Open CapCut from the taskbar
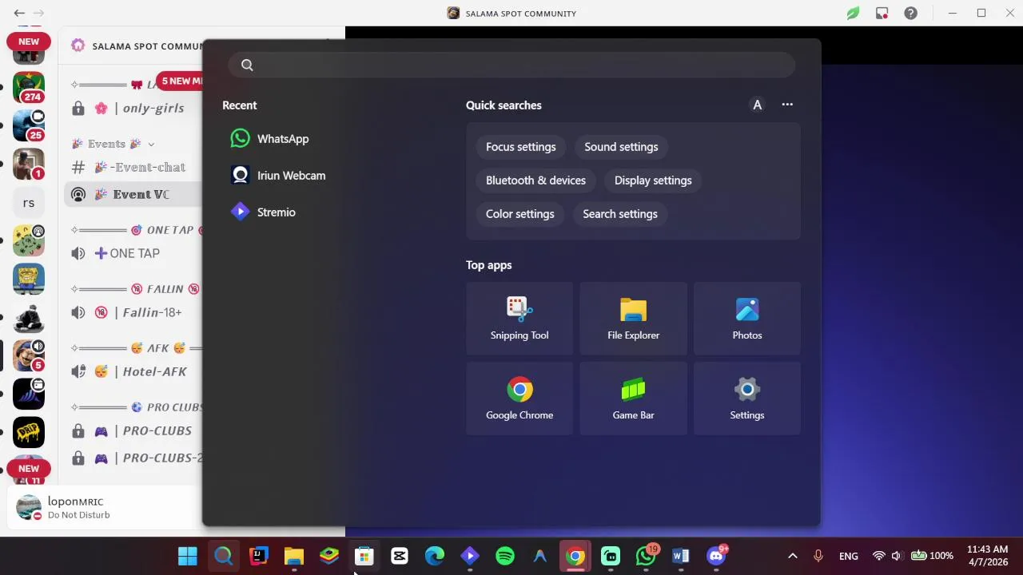The width and height of the screenshot is (1023, 575). click(400, 557)
